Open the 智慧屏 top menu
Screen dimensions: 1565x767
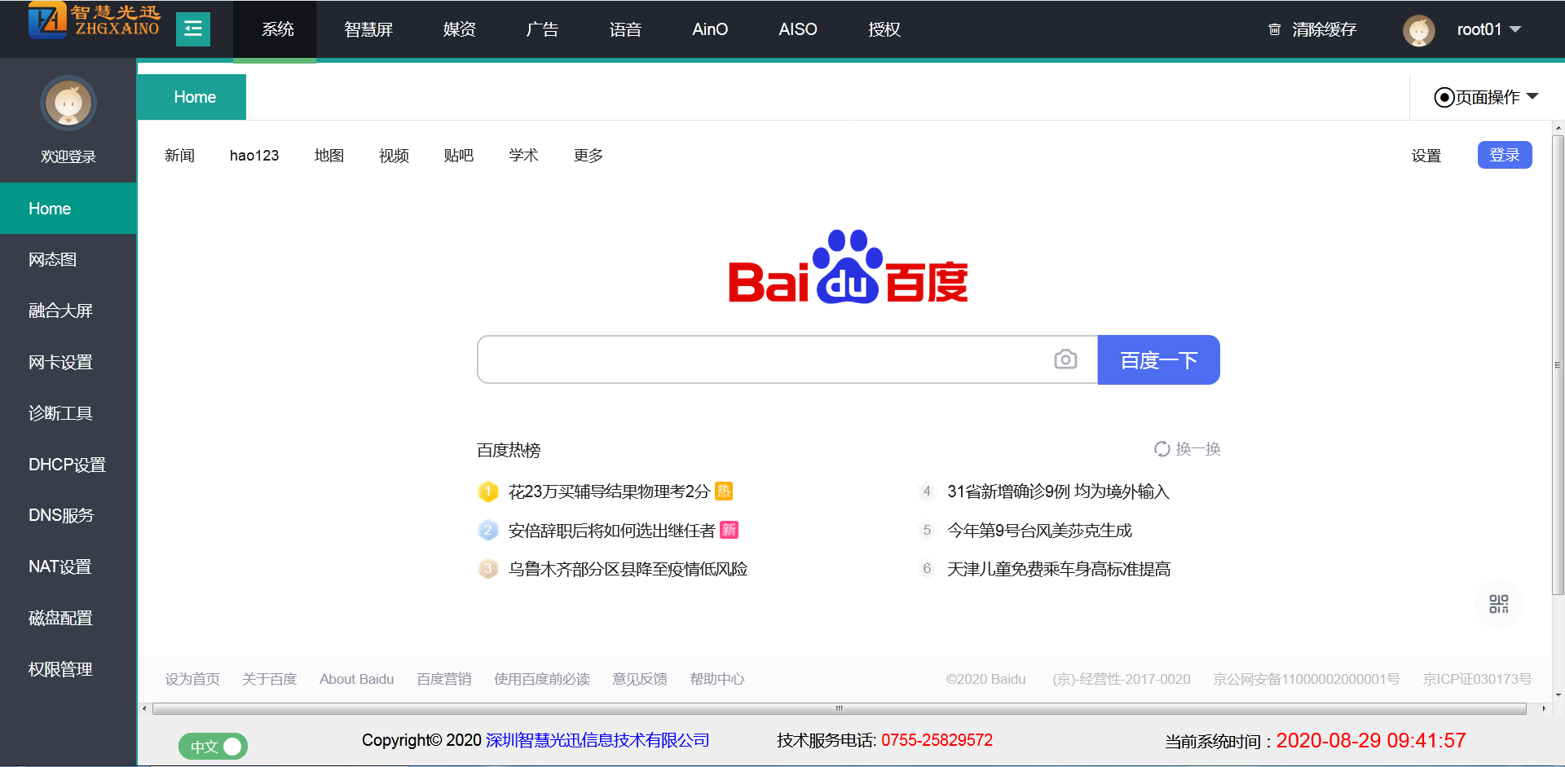coord(368,30)
